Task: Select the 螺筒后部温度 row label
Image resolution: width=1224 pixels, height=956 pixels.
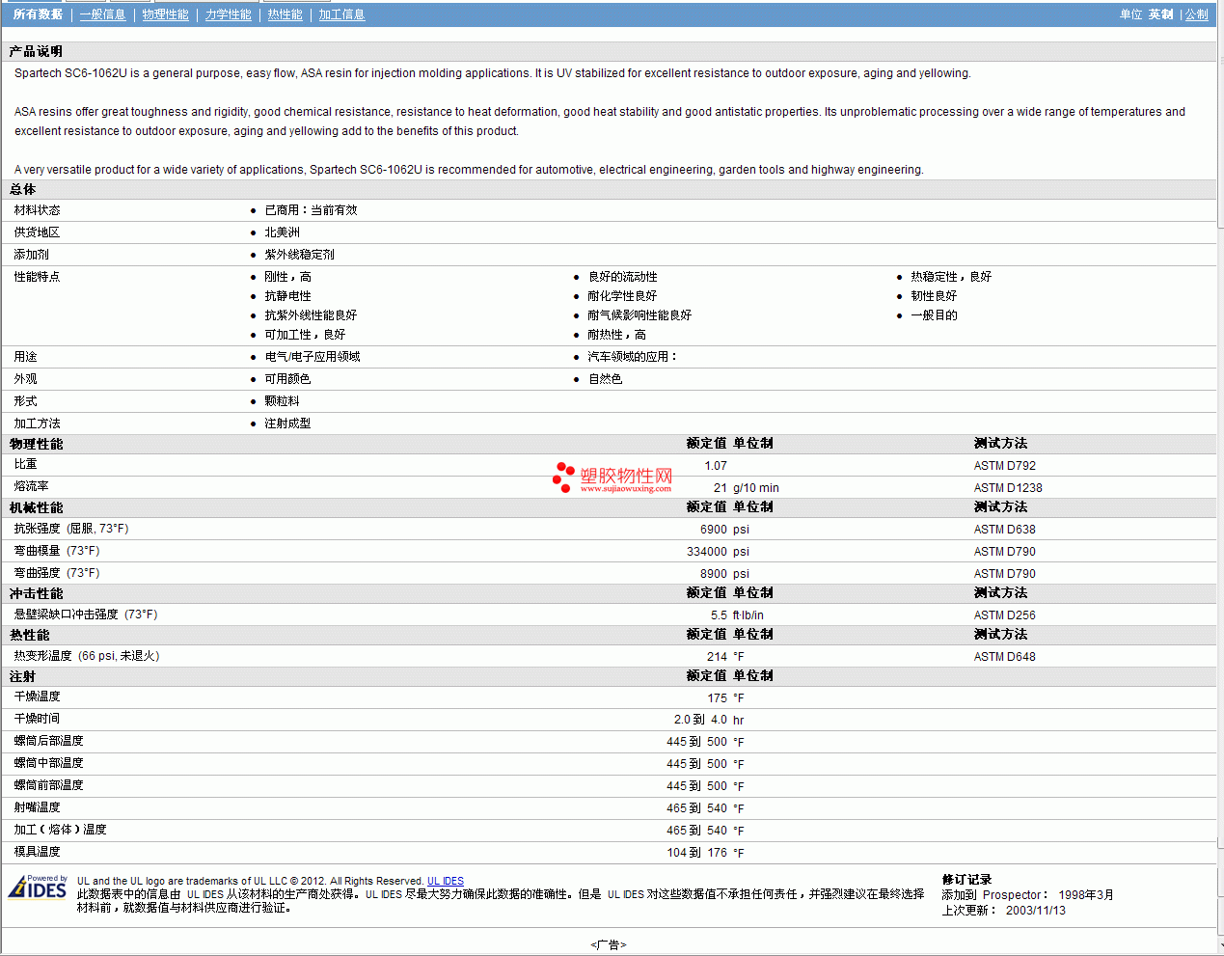Action: (48, 740)
